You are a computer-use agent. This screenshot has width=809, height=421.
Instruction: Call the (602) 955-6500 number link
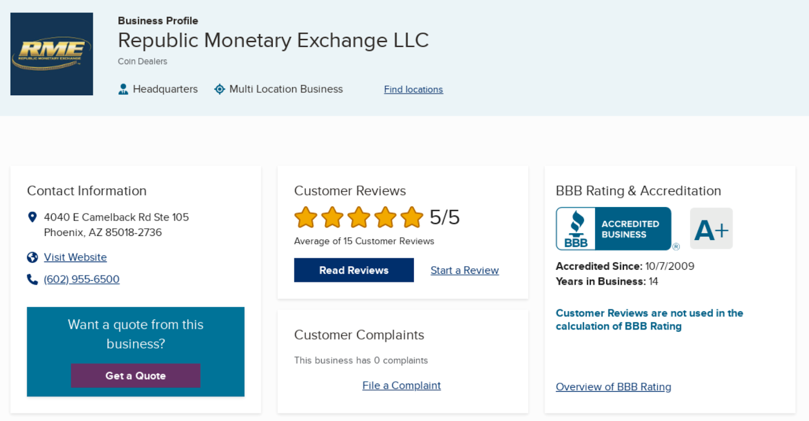(x=81, y=279)
